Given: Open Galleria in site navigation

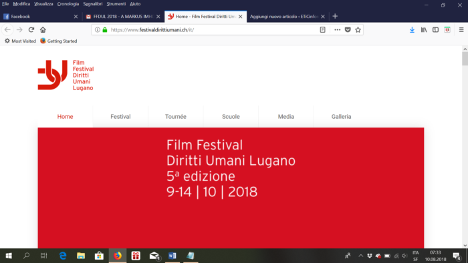Looking at the screenshot, I should pos(341,117).
